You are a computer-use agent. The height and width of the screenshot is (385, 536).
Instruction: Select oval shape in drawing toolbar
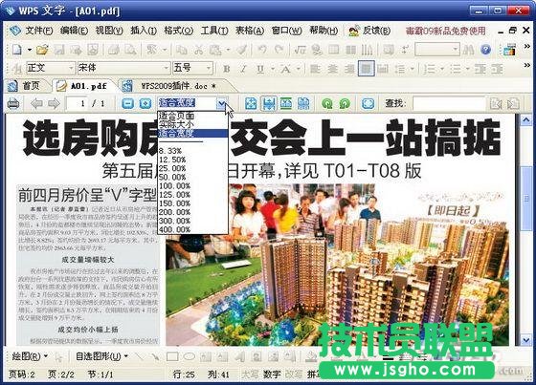(189, 357)
